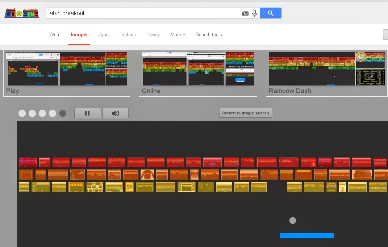The height and width of the screenshot is (247, 388).
Task: Click the camera search-by-image icon
Action: tap(245, 13)
